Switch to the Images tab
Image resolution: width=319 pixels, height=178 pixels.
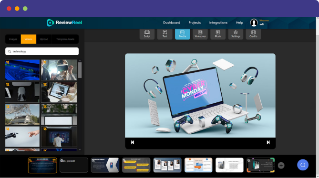[13, 39]
